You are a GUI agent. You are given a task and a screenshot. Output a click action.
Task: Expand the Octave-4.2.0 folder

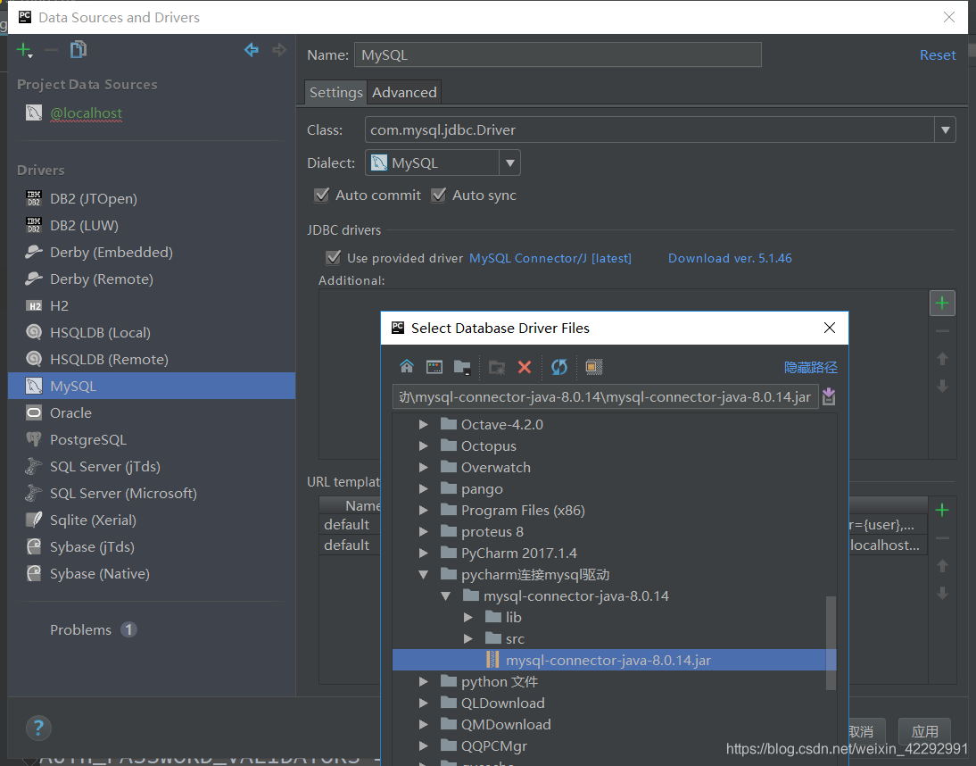point(423,425)
